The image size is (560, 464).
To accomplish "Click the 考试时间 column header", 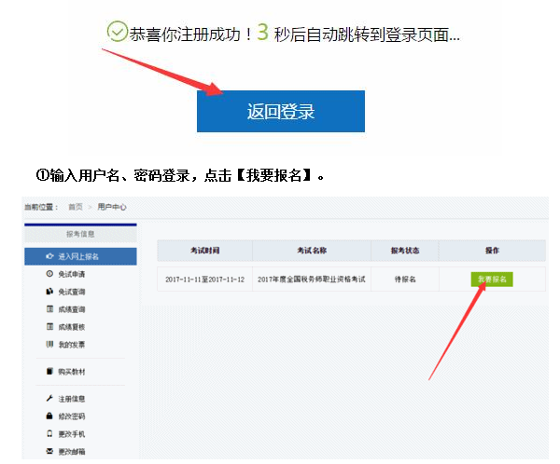I will point(204,251).
